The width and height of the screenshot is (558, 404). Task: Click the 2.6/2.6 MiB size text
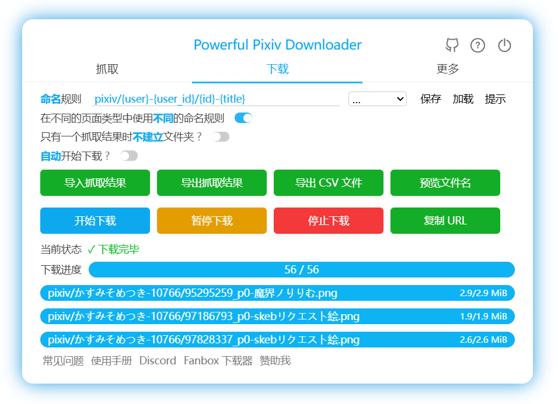pyautogui.click(x=483, y=340)
